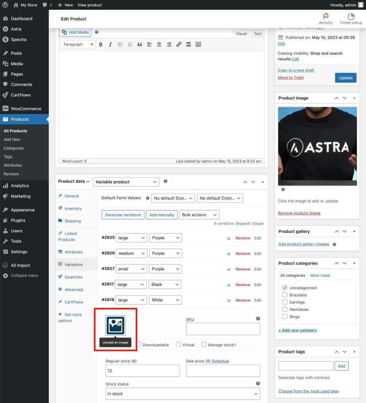Viewport: 366px width, 403px height.
Task: Click the bulleted list icon
Action: point(120,44)
